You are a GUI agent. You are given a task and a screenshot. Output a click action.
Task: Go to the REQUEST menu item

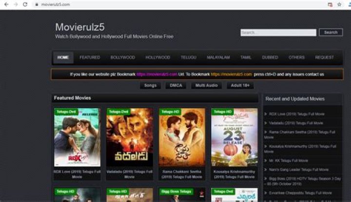[x=324, y=57]
